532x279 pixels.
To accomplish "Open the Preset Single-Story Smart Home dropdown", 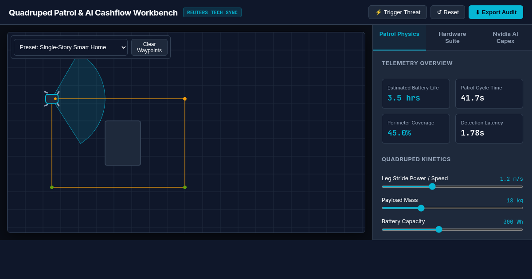I will pos(70,47).
